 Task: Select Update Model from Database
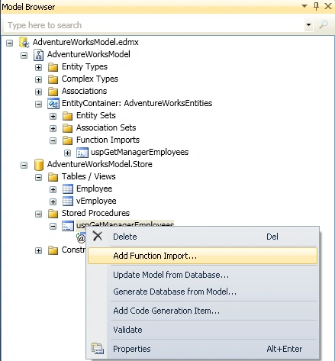(x=202, y=275)
